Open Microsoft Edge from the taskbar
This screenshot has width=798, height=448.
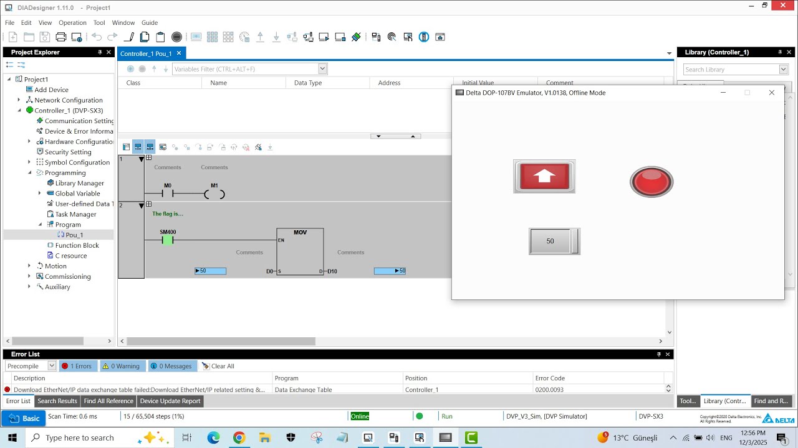(x=214, y=437)
